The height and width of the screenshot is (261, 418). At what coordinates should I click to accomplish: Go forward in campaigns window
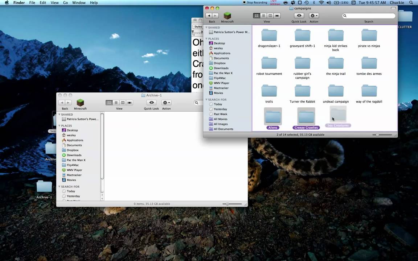(x=216, y=16)
